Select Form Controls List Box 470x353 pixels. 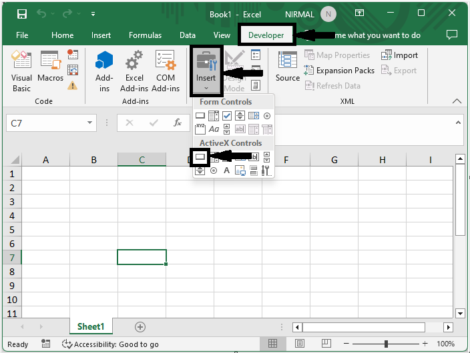254,116
